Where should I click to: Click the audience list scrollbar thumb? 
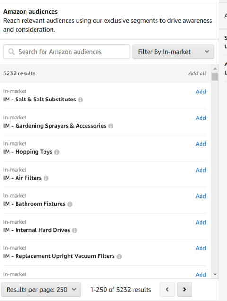215,76
